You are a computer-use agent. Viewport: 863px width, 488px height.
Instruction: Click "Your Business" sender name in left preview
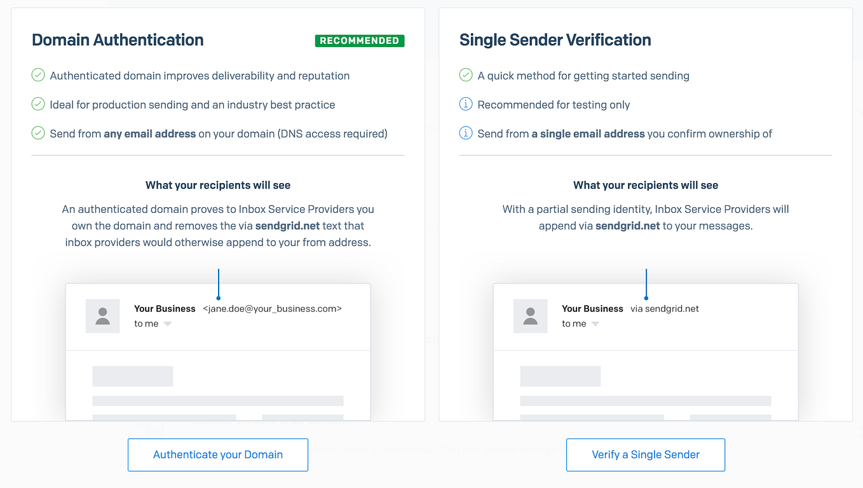[165, 308]
